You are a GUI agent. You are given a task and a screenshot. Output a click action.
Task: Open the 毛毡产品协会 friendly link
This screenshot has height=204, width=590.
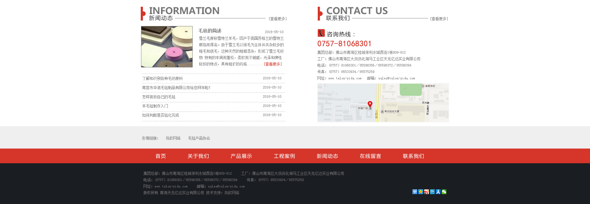(199, 138)
